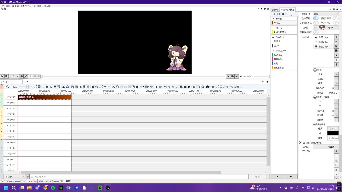Toggle the 手前に表示 switch
342x192 pixels.
tap(336, 18)
